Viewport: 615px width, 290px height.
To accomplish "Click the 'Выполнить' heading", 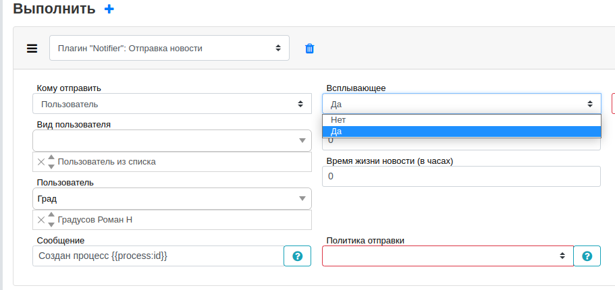I will pos(54,8).
